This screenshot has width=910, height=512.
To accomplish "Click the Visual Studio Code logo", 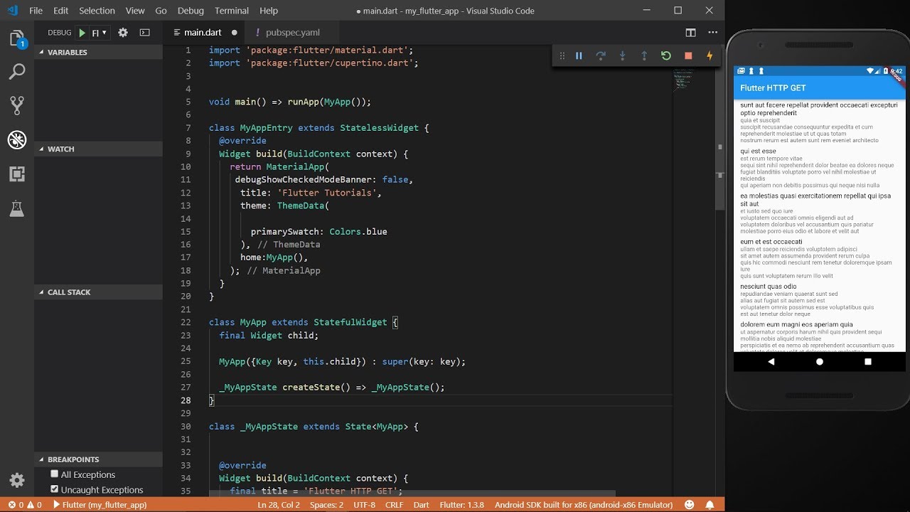I will point(13,11).
